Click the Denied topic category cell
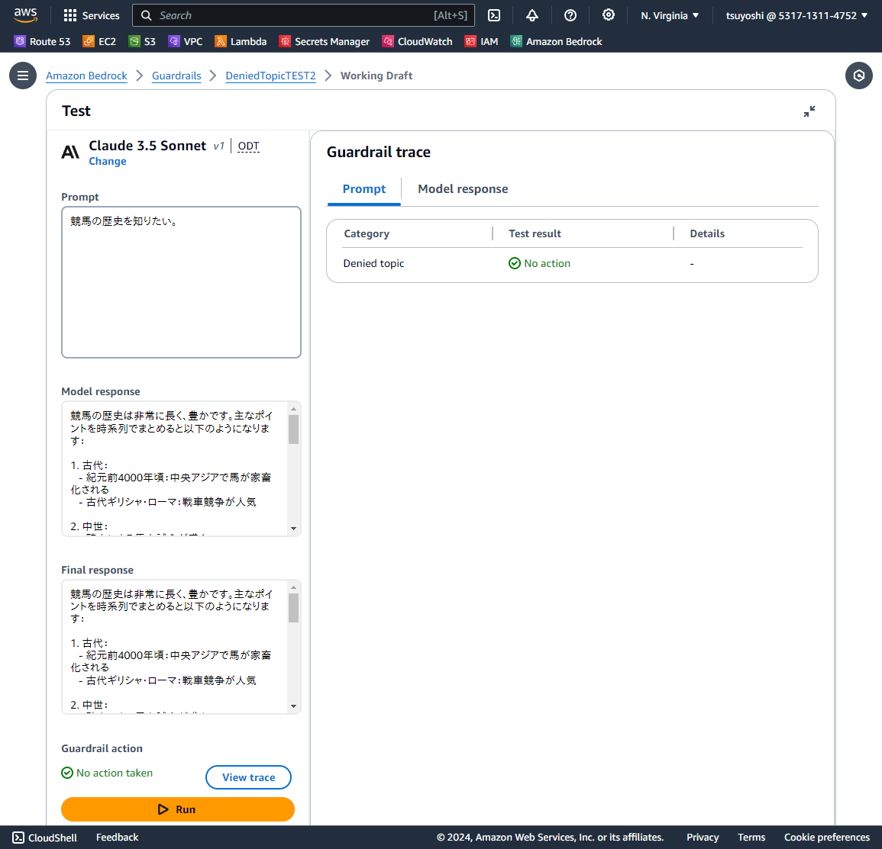 coord(373,263)
